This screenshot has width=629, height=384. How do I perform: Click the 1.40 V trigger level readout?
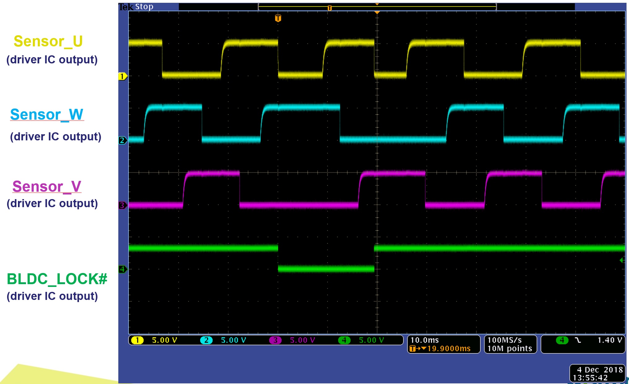[x=609, y=340]
